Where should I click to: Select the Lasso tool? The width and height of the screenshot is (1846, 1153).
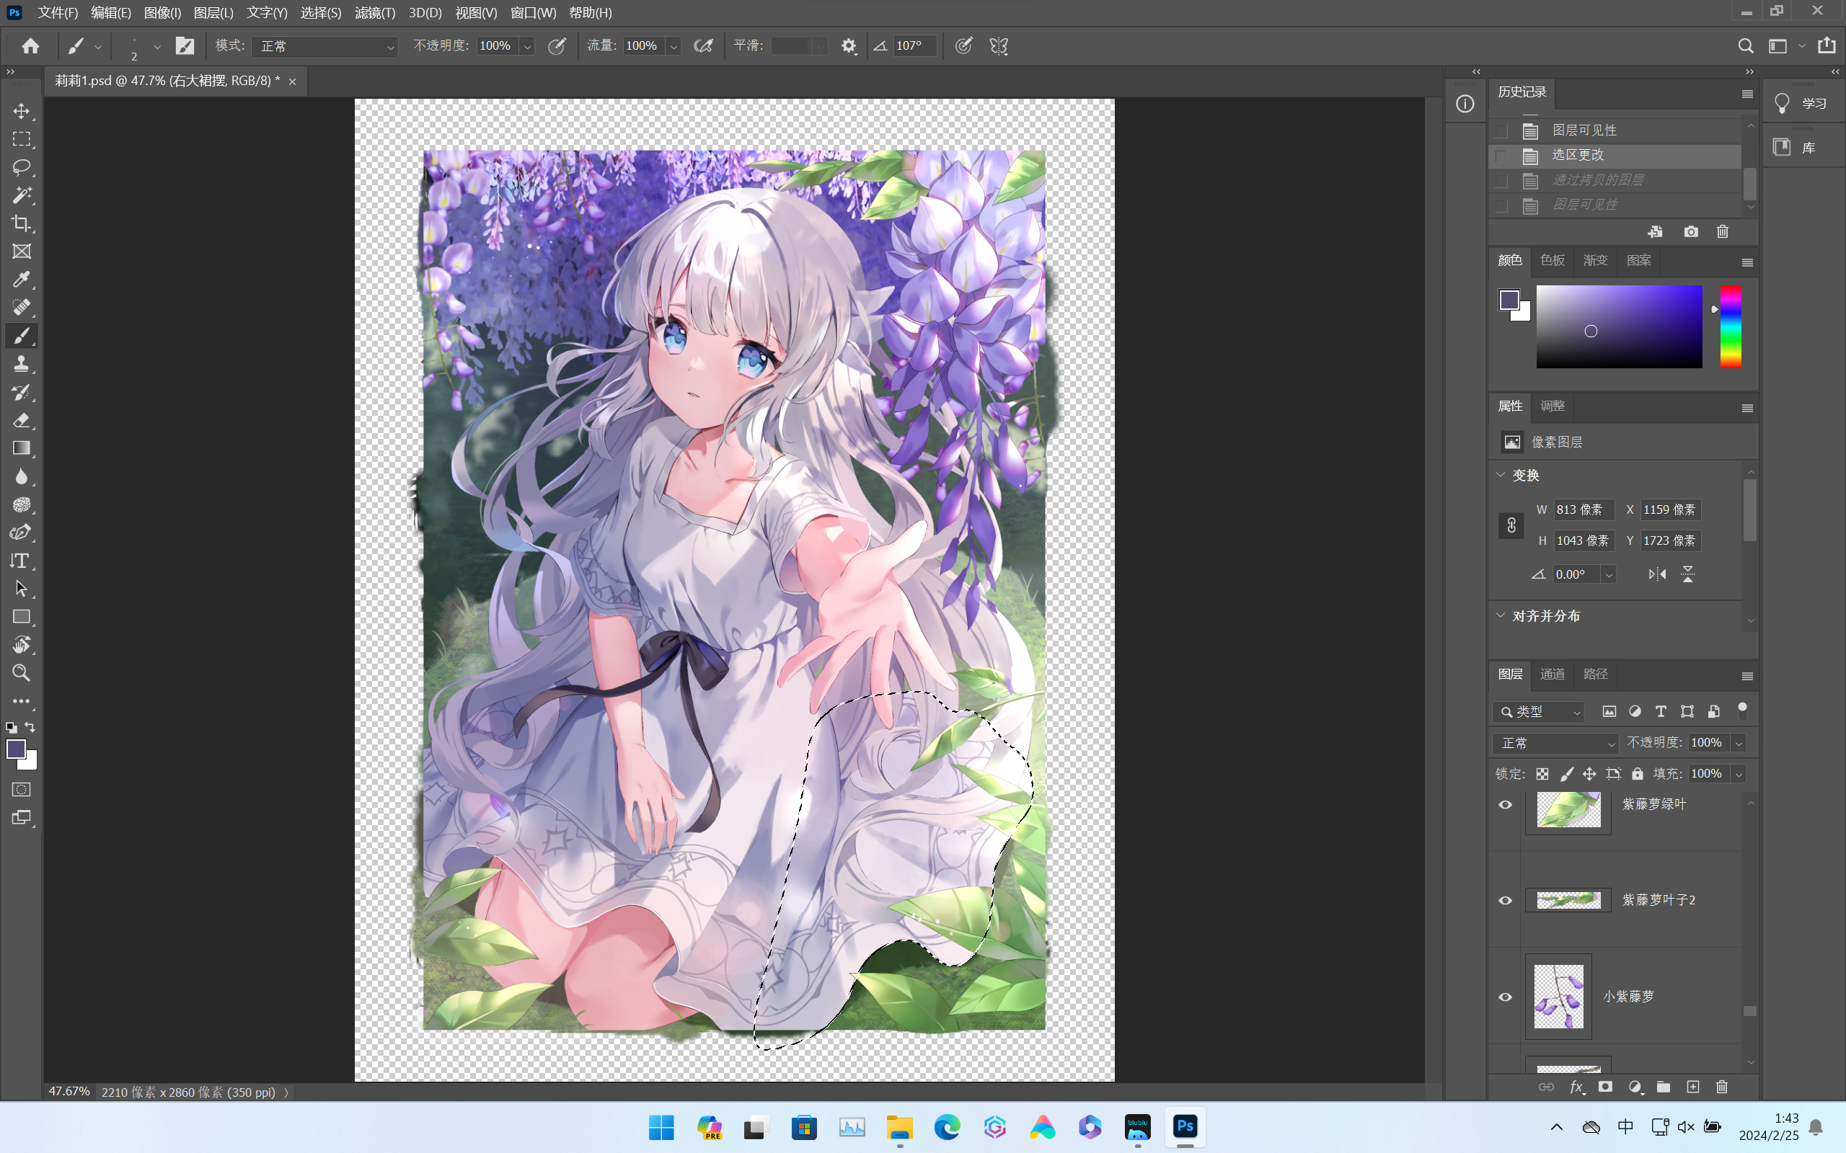click(x=22, y=167)
